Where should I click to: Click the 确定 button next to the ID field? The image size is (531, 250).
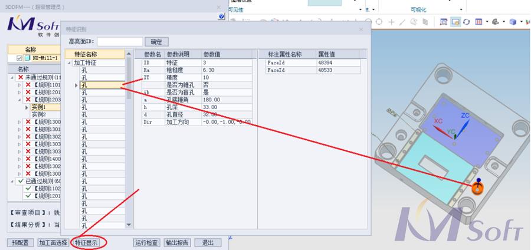[x=156, y=42]
